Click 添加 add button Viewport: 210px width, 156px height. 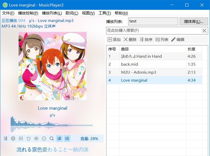pos(114,40)
